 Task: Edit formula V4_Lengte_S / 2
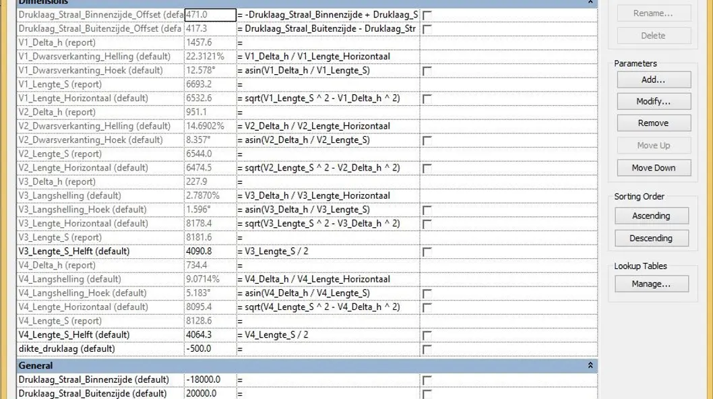pos(328,335)
